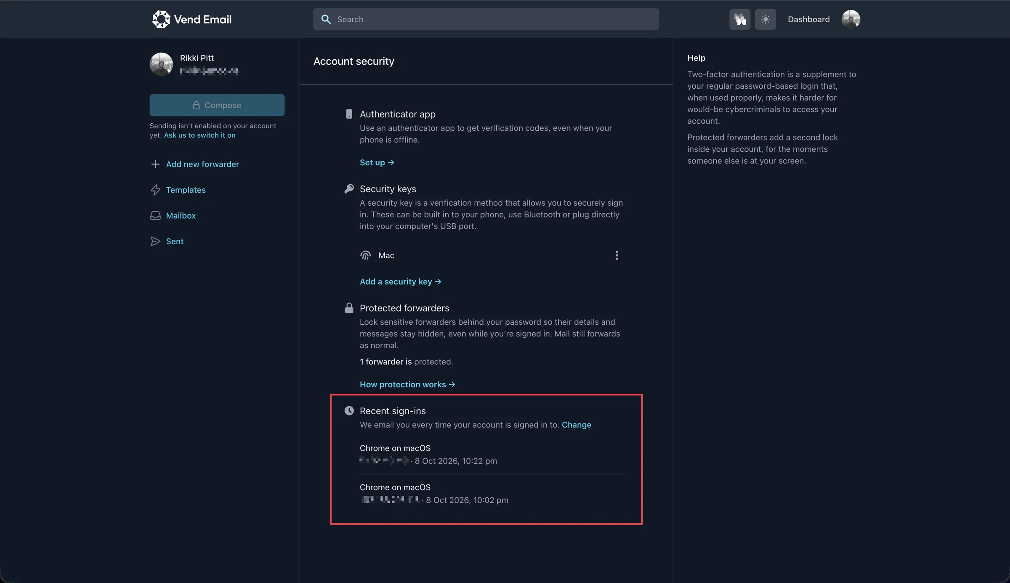
Task: Click the search magnifier icon
Action: [x=326, y=19]
